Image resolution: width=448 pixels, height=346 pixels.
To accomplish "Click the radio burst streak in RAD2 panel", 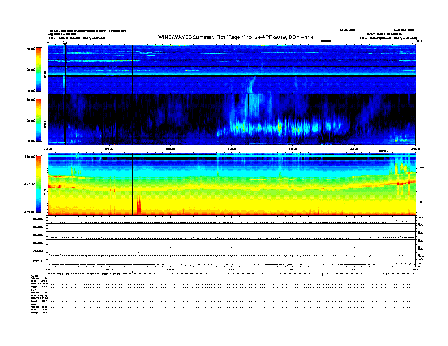I will pos(251,84).
